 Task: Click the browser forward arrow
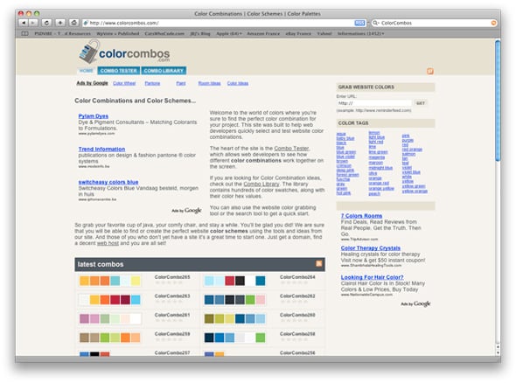click(x=33, y=23)
